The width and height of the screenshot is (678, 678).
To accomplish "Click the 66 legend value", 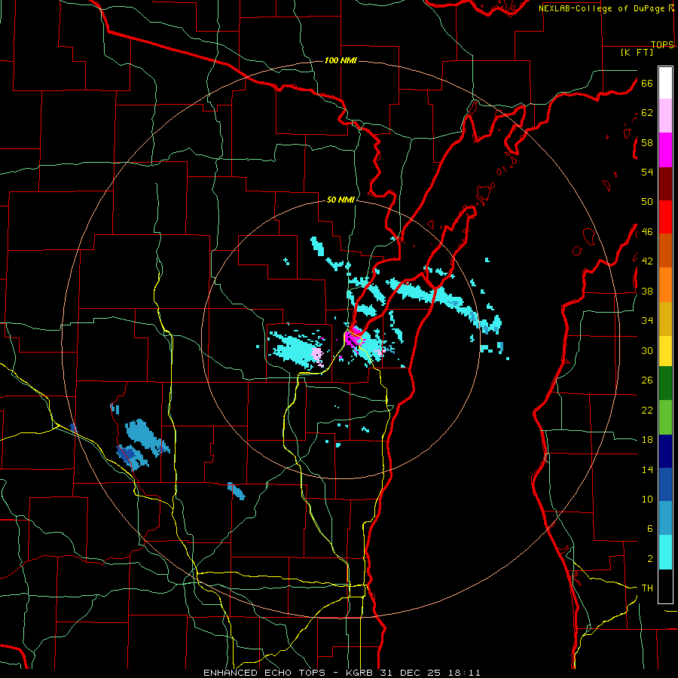I will click(647, 83).
